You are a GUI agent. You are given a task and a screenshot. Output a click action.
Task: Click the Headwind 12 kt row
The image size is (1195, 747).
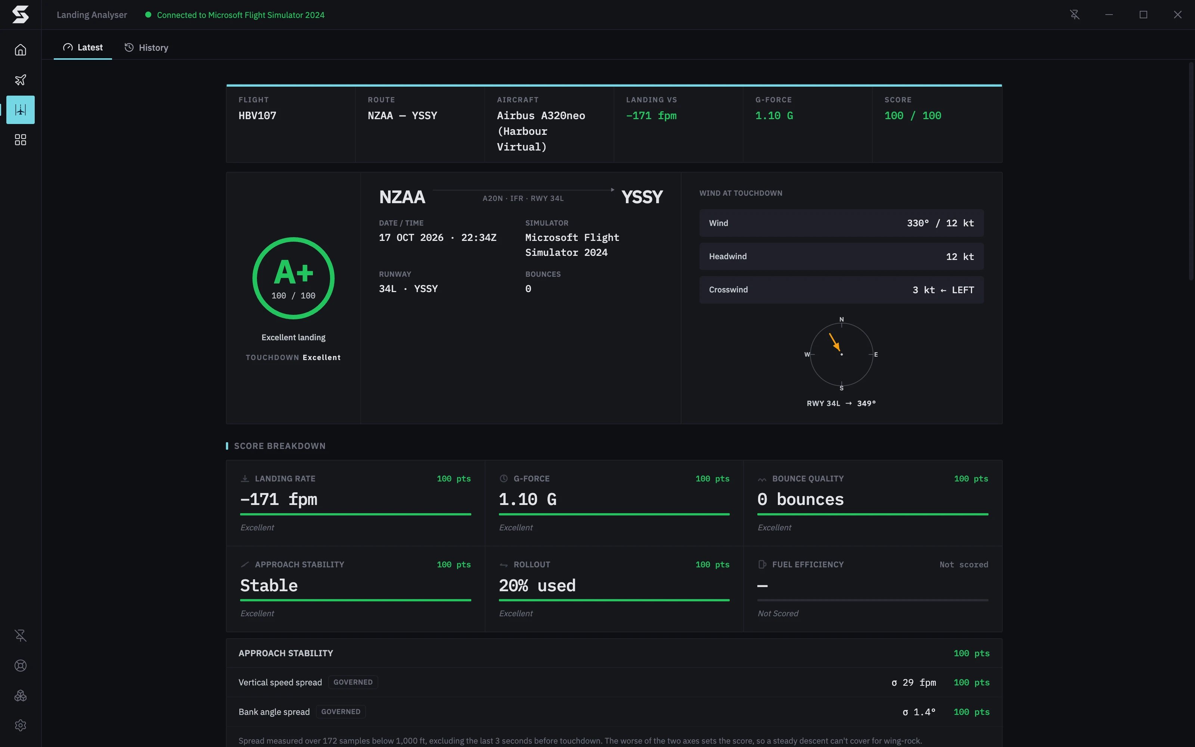click(x=841, y=257)
